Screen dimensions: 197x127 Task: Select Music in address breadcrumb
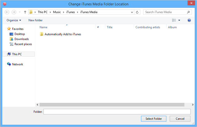pos(57,12)
